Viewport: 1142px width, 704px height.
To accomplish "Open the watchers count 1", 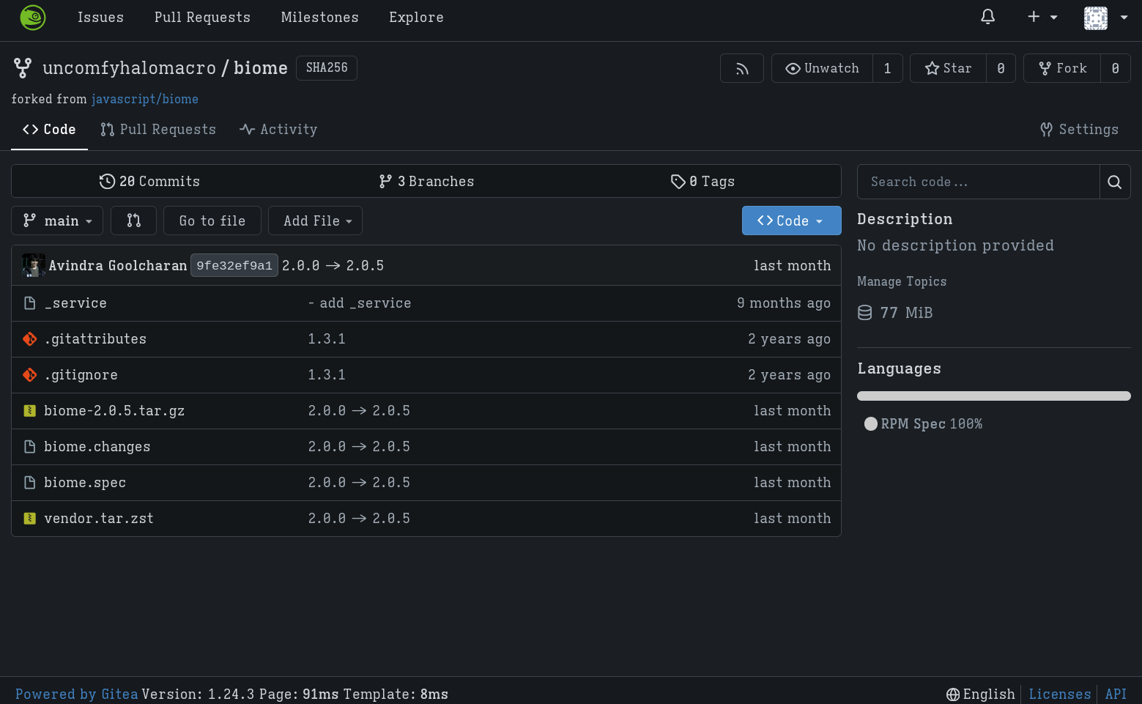I will click(x=887, y=68).
